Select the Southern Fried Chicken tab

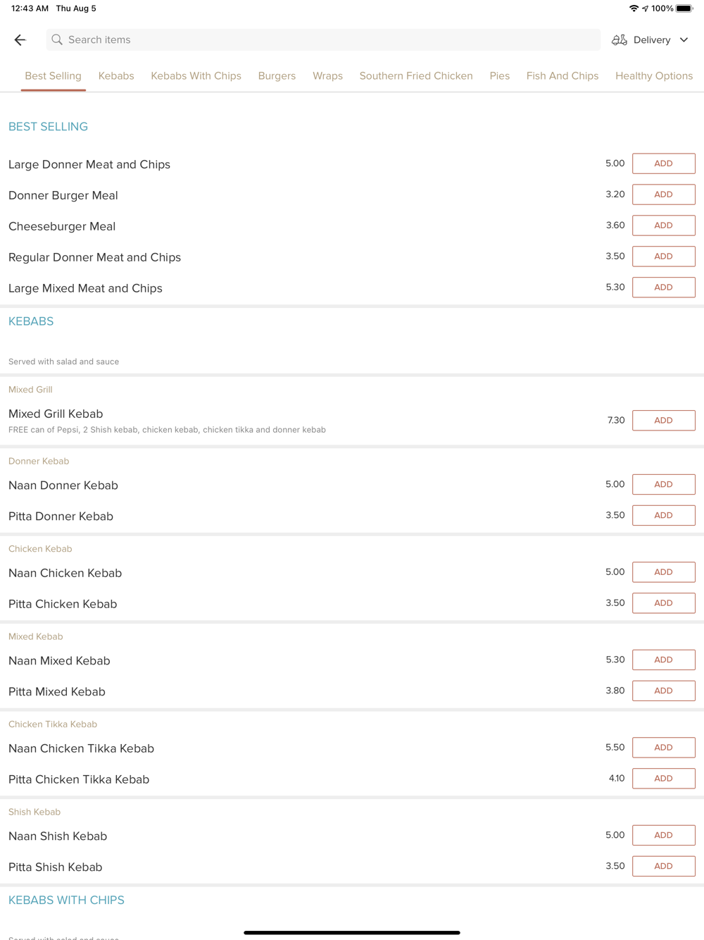pos(416,76)
